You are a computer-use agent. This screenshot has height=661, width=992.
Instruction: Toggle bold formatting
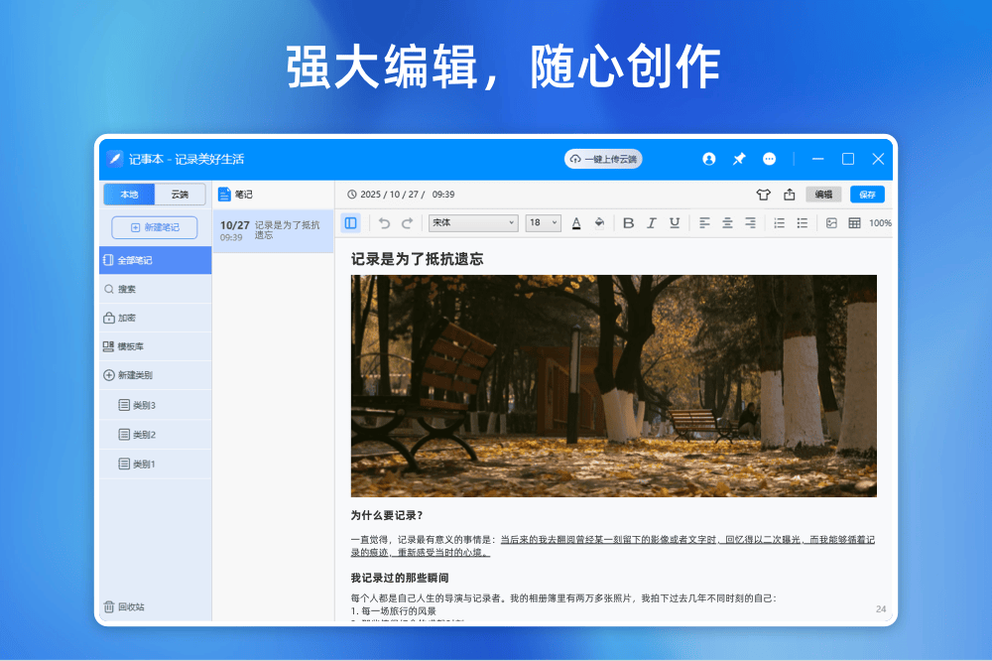pyautogui.click(x=628, y=223)
